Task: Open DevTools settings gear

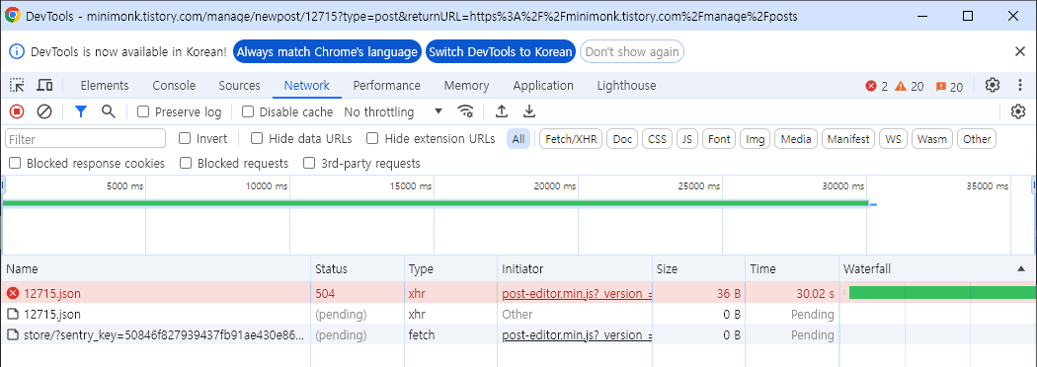Action: [992, 85]
